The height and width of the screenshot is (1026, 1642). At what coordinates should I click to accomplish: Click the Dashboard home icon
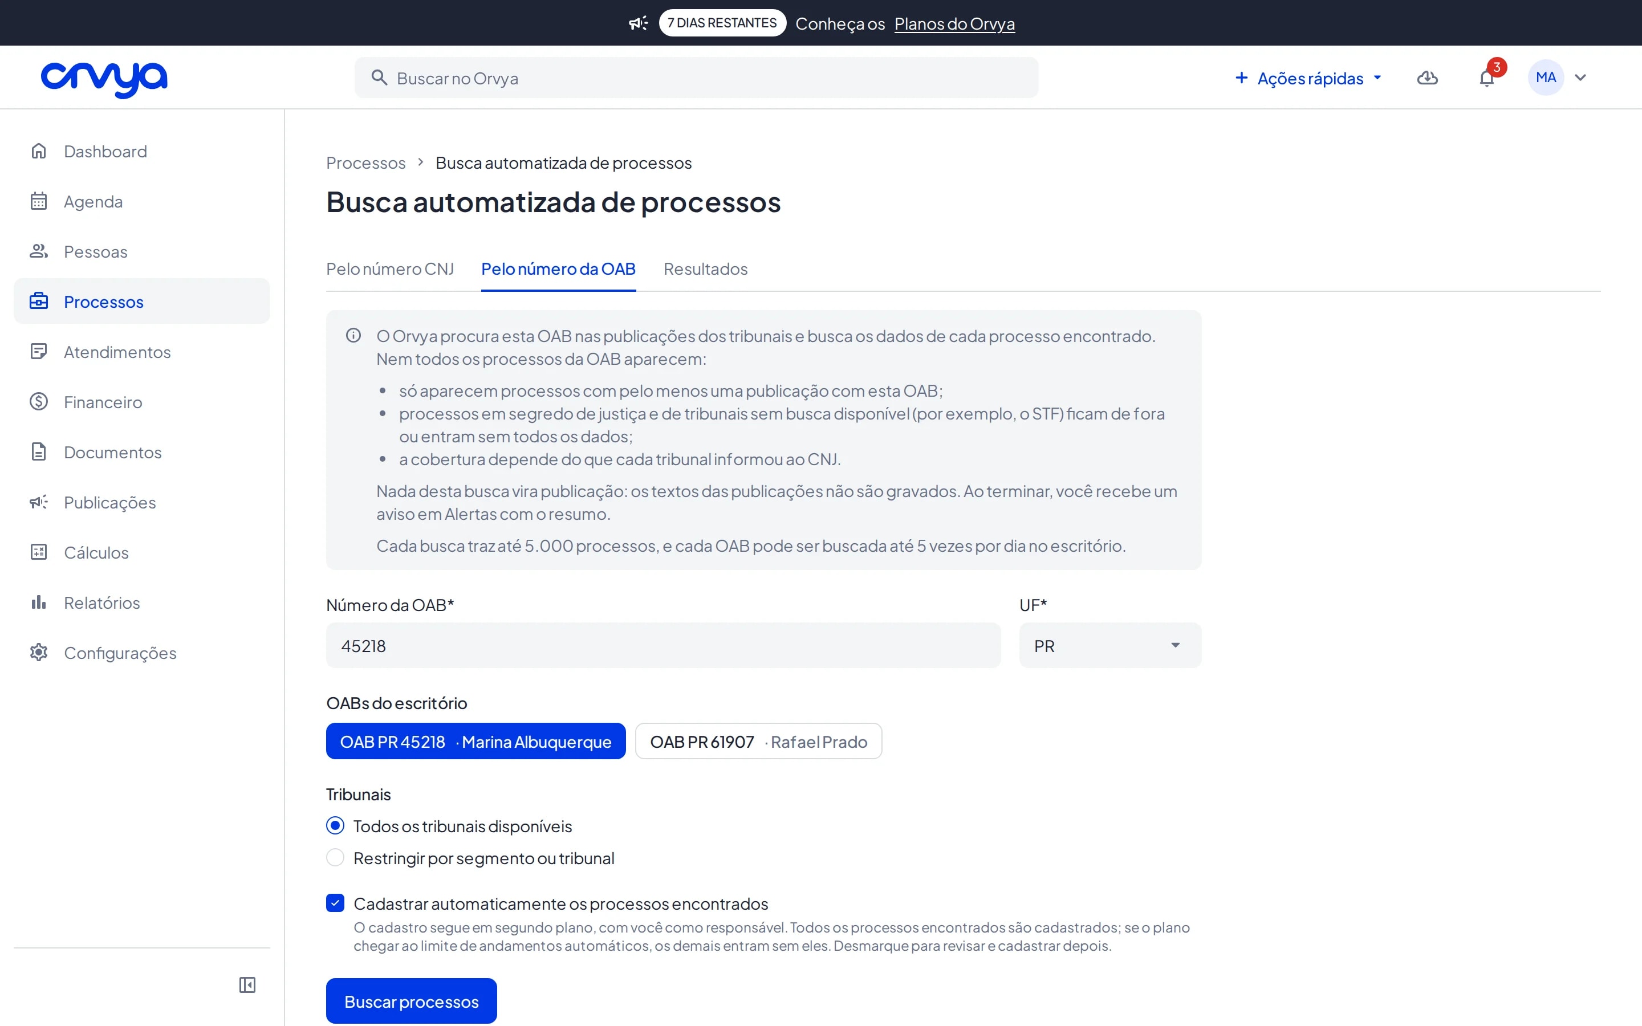pyautogui.click(x=39, y=150)
